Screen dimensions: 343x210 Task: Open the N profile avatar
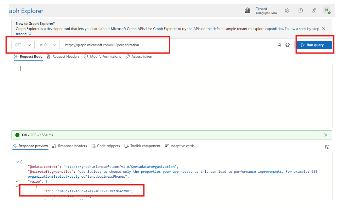click(327, 10)
